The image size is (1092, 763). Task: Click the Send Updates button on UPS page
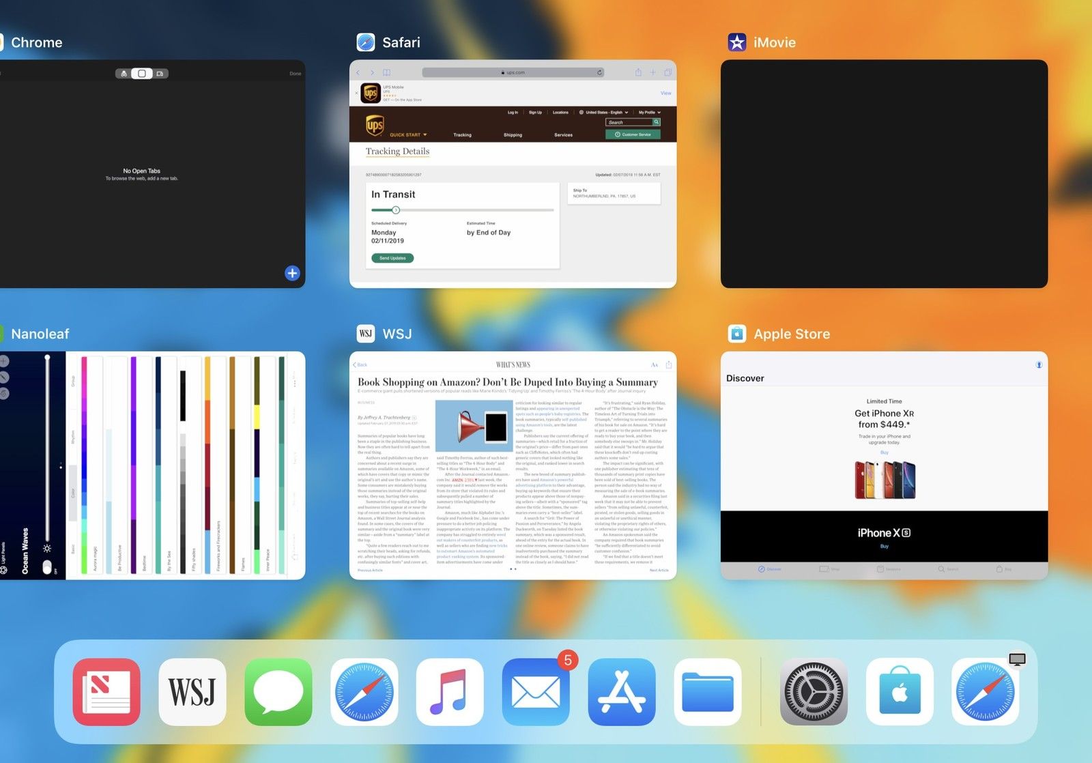pyautogui.click(x=392, y=258)
